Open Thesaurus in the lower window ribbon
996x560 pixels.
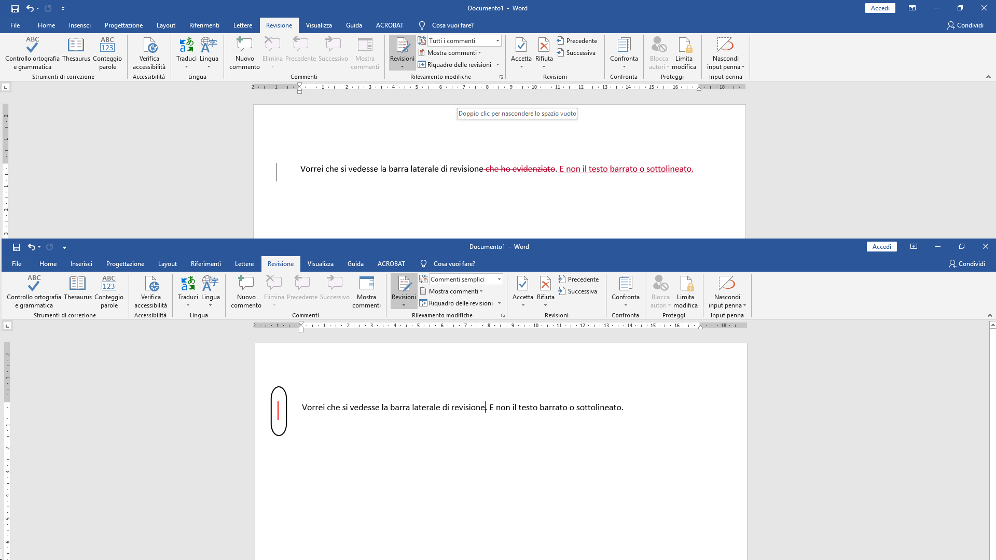pyautogui.click(x=78, y=288)
